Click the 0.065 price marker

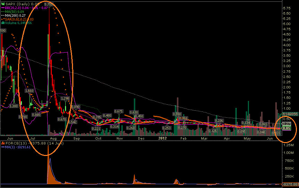click(263, 124)
